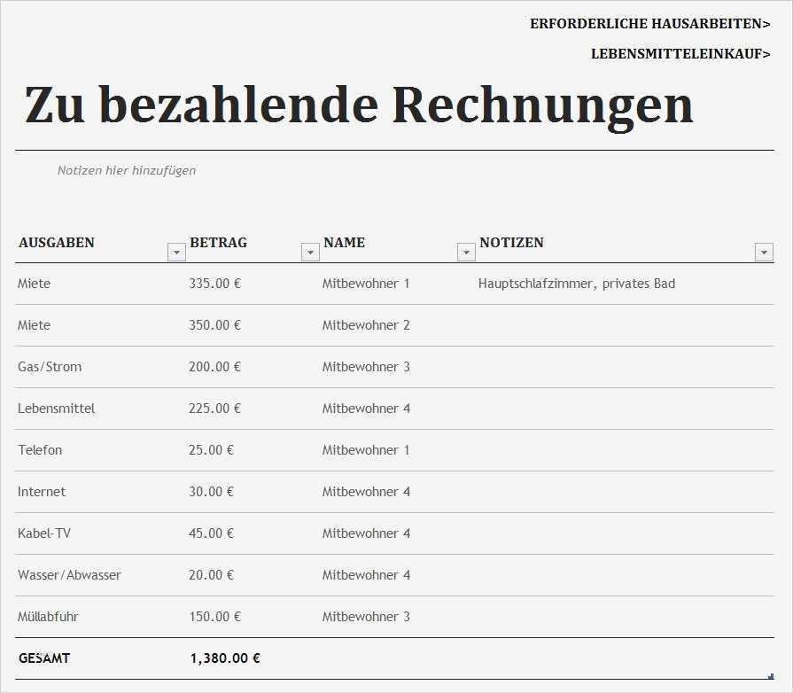The width and height of the screenshot is (793, 693).
Task: Click the 30.00 € amount cell
Action: click(212, 492)
